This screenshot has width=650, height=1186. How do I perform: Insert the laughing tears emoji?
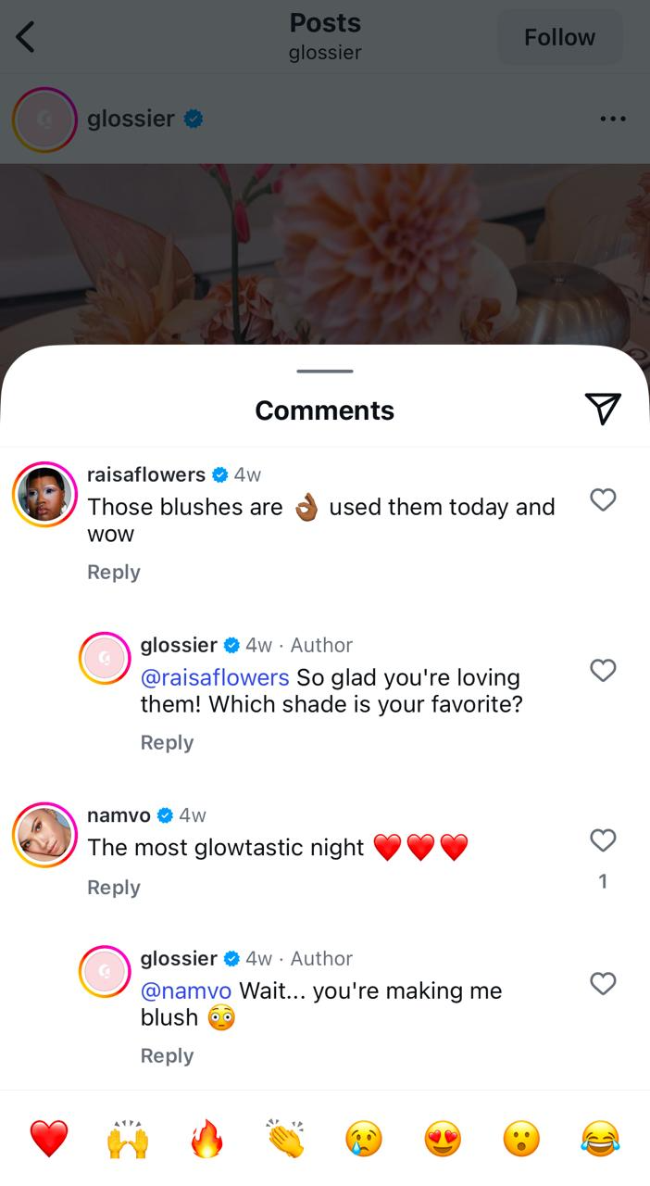pos(600,1138)
